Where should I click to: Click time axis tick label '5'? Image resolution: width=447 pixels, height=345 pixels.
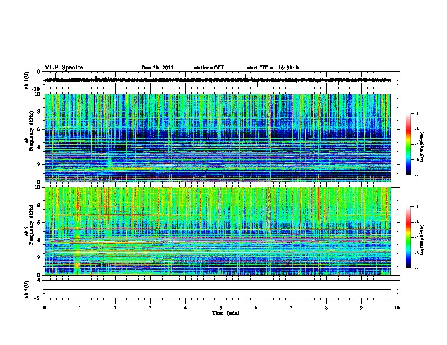[x=221, y=308]
